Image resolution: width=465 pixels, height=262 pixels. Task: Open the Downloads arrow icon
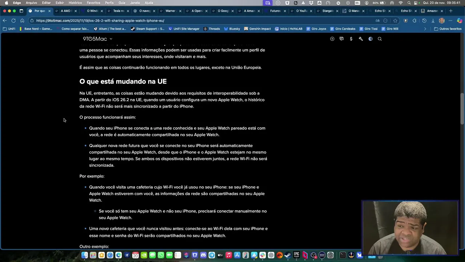coord(433,21)
